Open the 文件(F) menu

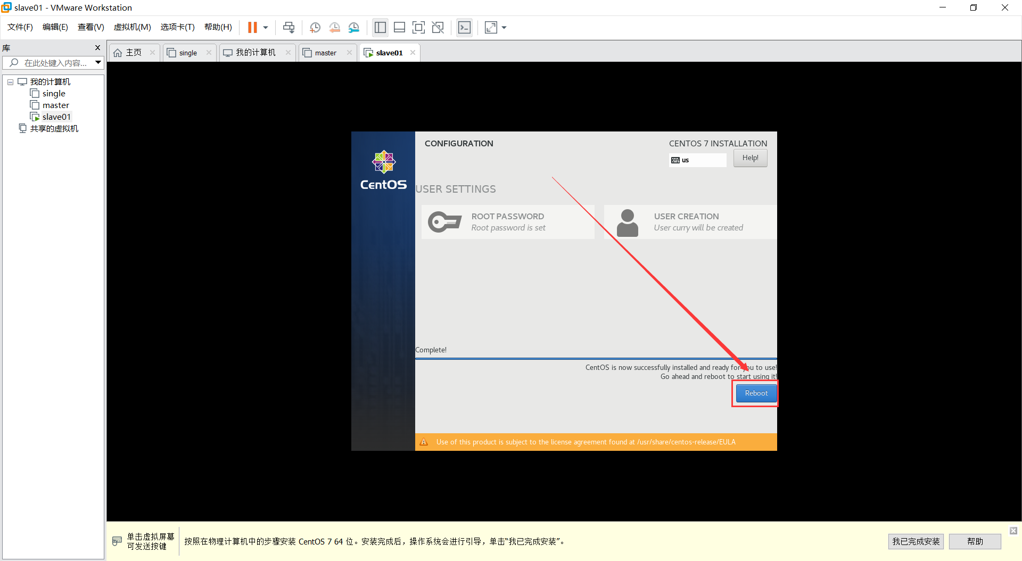pyautogui.click(x=20, y=27)
